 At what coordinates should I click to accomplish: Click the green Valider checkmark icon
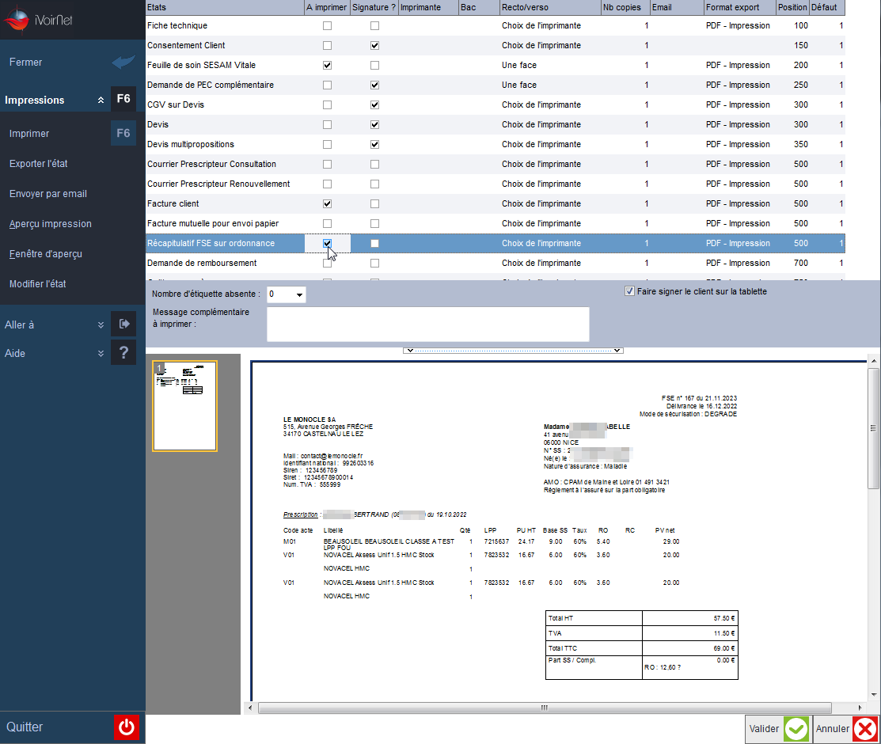point(796,729)
